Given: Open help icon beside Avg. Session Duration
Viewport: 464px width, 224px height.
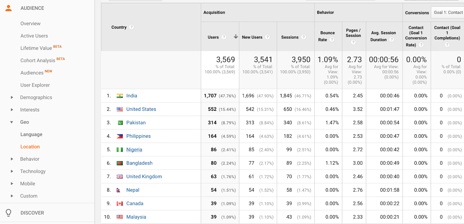Looking at the screenshot, I should (392, 39).
